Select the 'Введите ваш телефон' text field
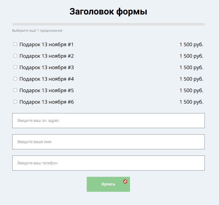 click(x=108, y=163)
